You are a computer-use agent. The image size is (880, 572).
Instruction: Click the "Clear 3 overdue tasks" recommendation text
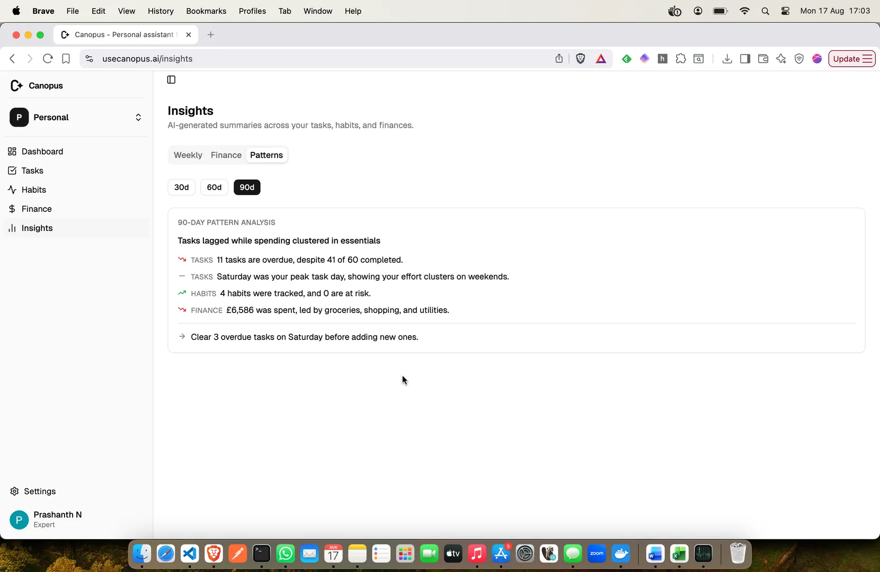pos(305,337)
